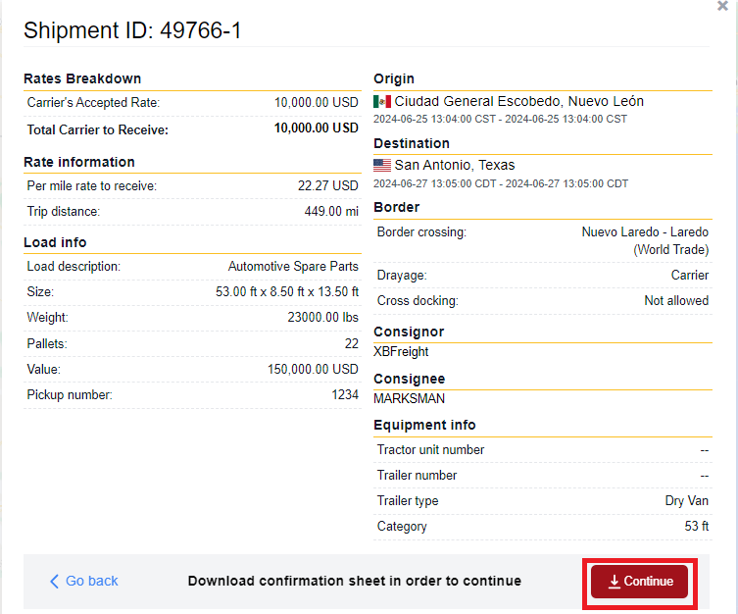Click the load value 150,000.00 USD
Screen dimensions: 738x614
[313, 369]
